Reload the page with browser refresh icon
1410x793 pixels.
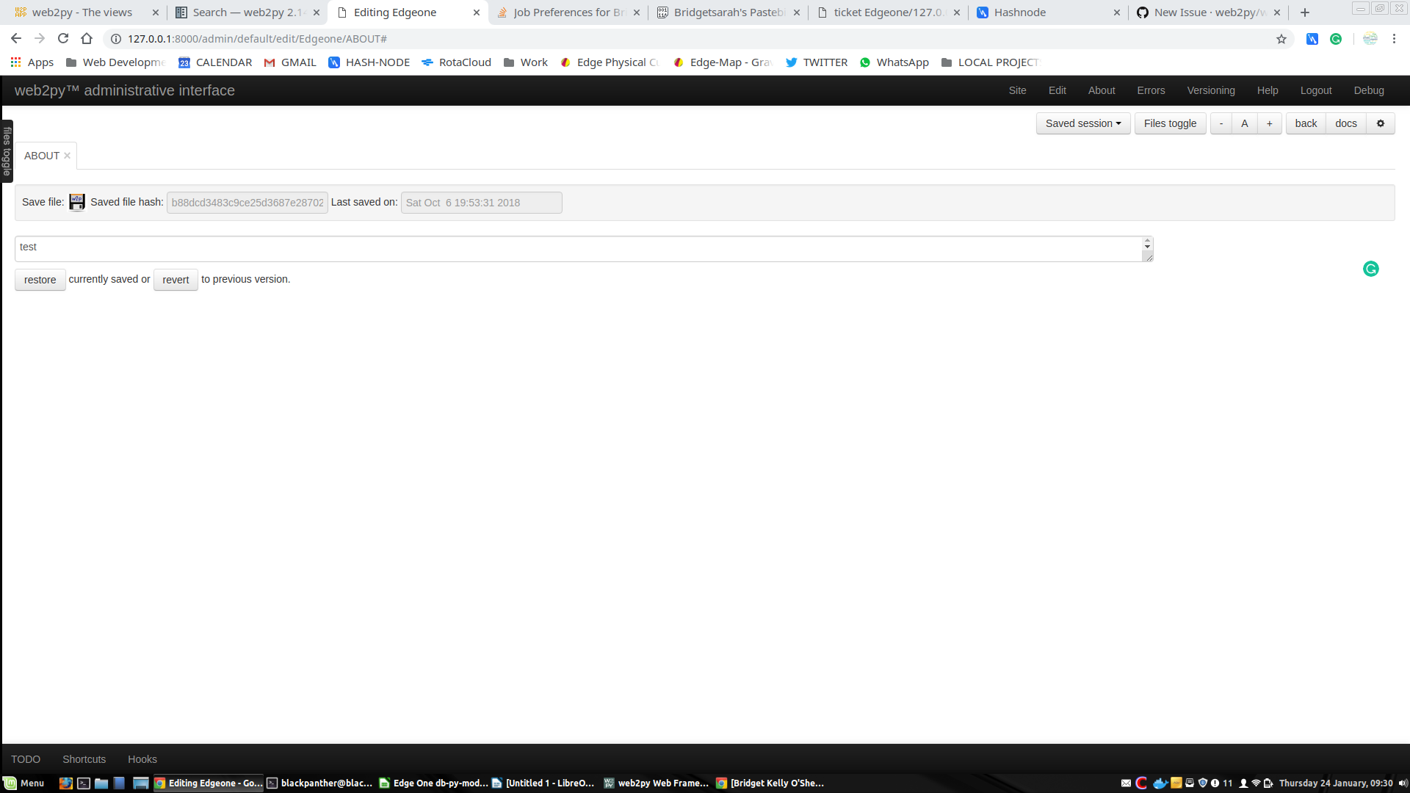tap(63, 39)
